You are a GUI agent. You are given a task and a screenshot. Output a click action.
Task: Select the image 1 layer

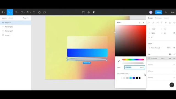15,35
